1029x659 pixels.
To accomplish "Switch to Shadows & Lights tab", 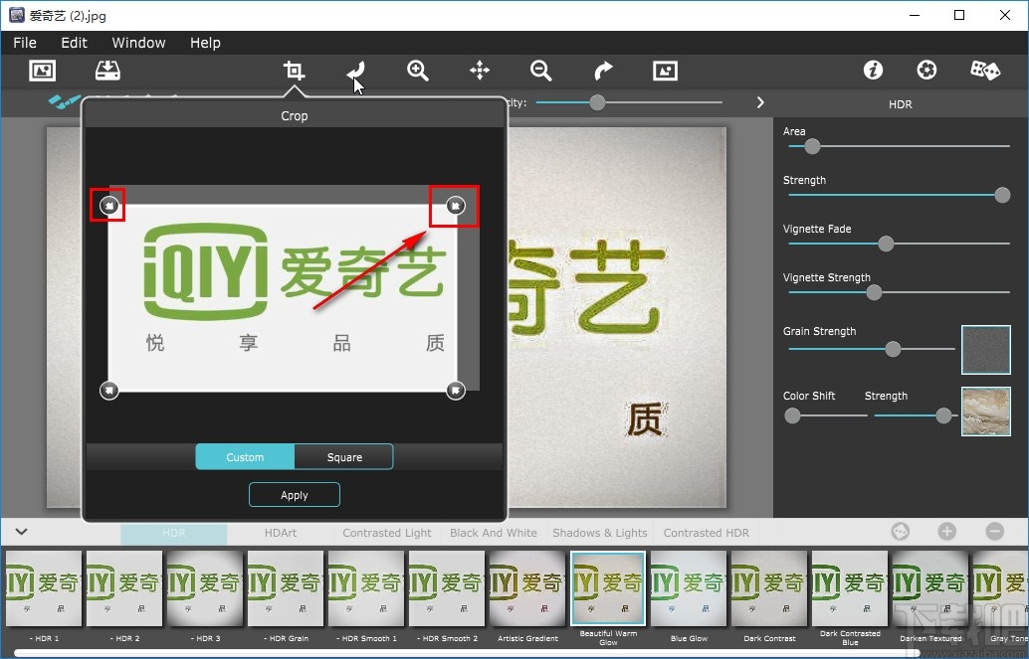I will click(600, 533).
